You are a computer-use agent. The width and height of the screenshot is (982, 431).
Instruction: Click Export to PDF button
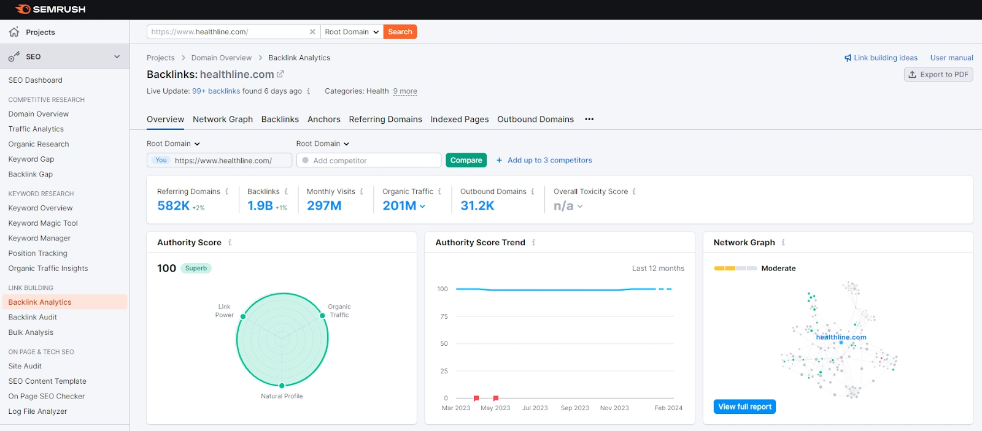[938, 75]
